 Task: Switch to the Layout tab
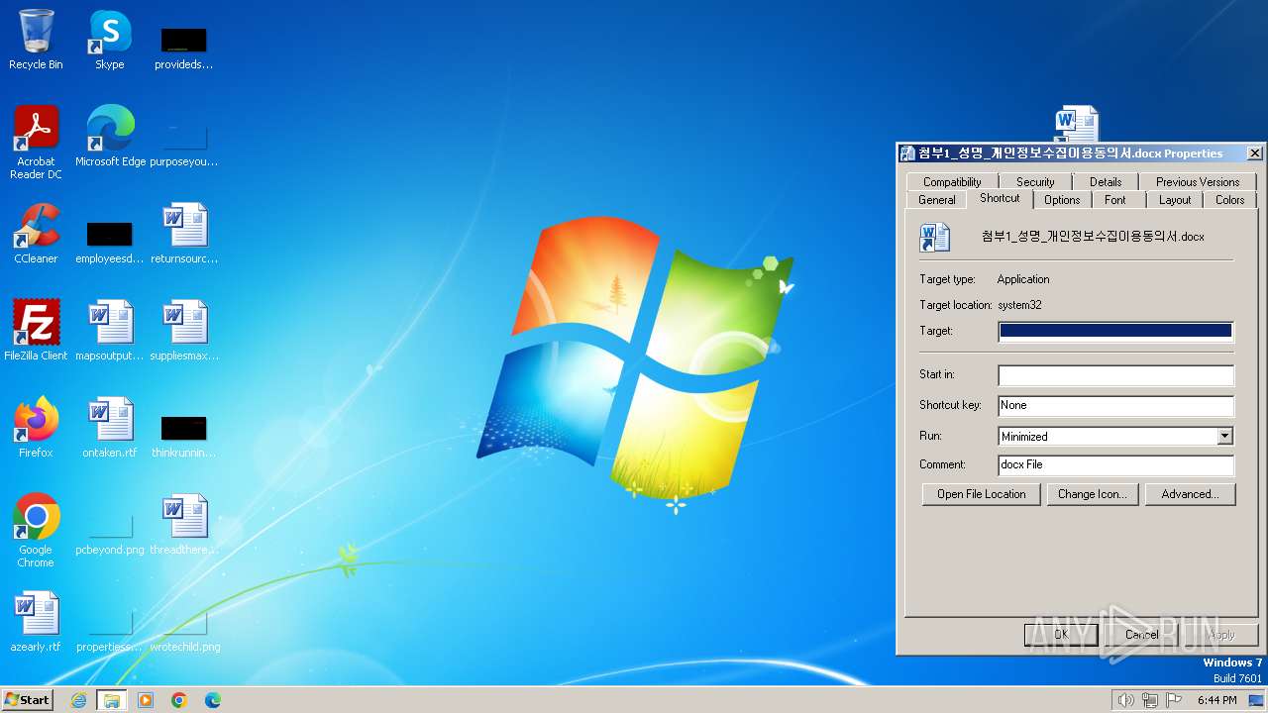point(1175,199)
